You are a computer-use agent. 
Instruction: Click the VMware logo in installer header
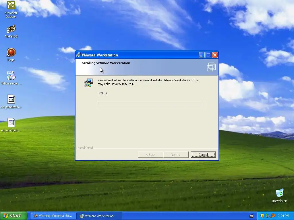pyautogui.click(x=211, y=67)
